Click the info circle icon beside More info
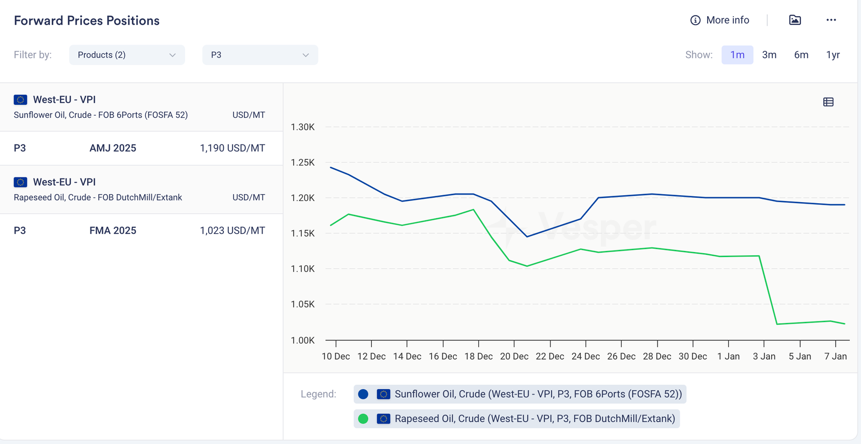The image size is (861, 444). pos(695,20)
